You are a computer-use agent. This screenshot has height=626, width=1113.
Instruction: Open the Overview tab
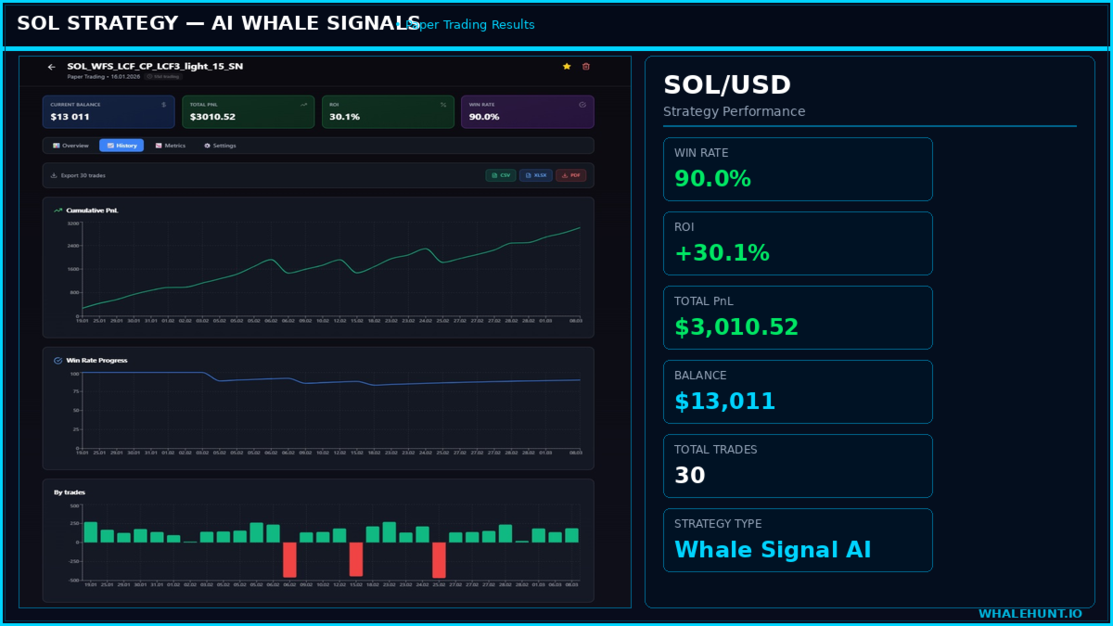pyautogui.click(x=70, y=146)
